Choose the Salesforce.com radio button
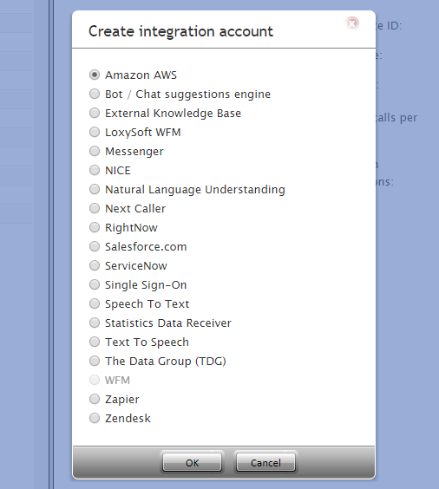 click(x=95, y=246)
